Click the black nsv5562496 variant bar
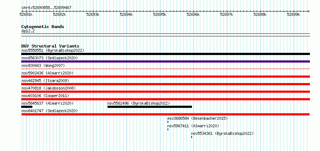Screen dimensions: 320x151 click(150, 107)
